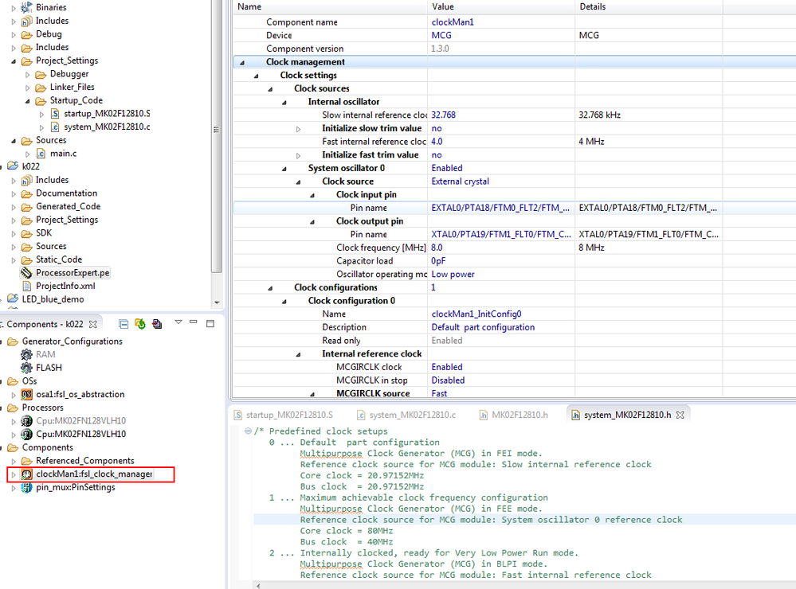Click the third Components toolbar icon
This screenshot has height=589, width=796.
pyautogui.click(x=157, y=324)
